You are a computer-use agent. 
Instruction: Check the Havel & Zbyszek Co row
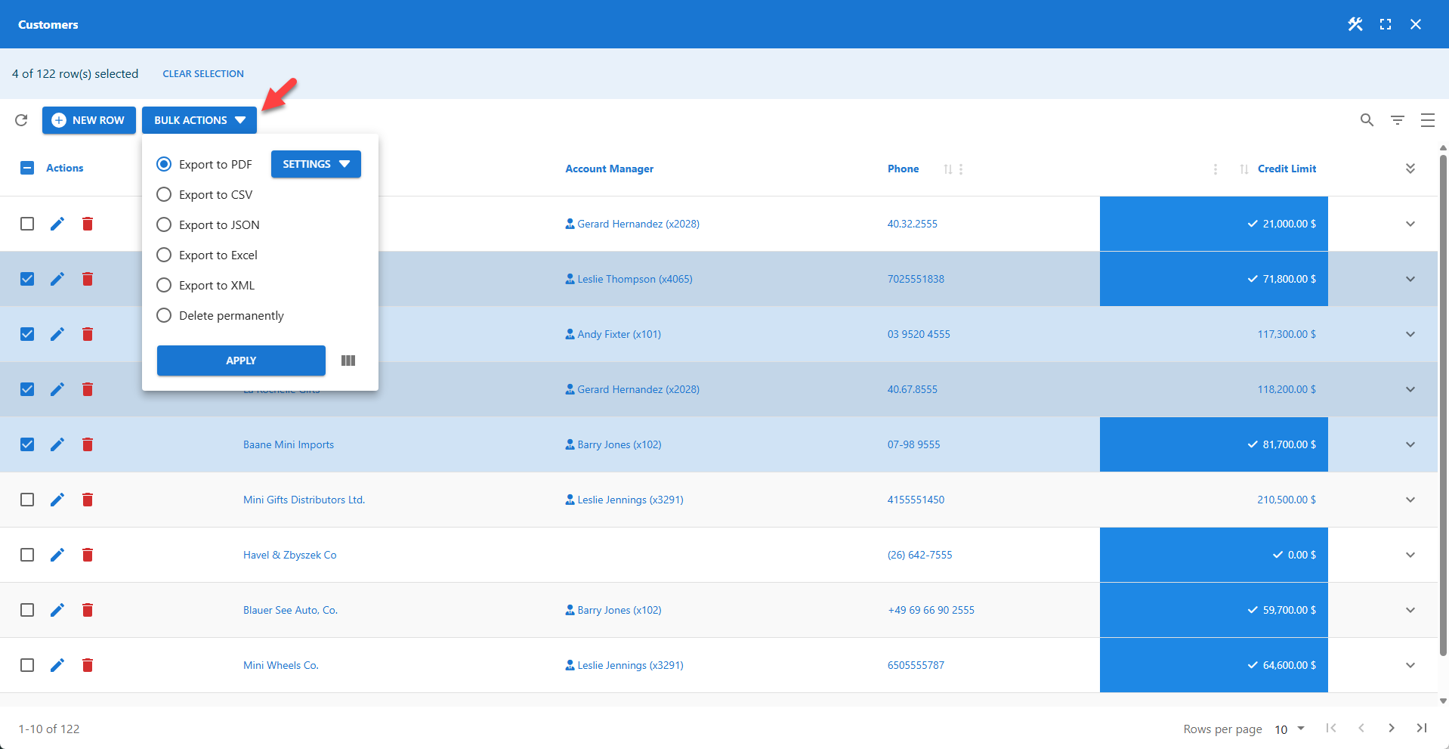(x=27, y=555)
